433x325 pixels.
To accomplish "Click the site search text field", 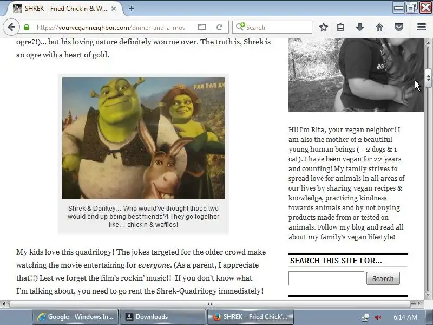I will coord(326,278).
